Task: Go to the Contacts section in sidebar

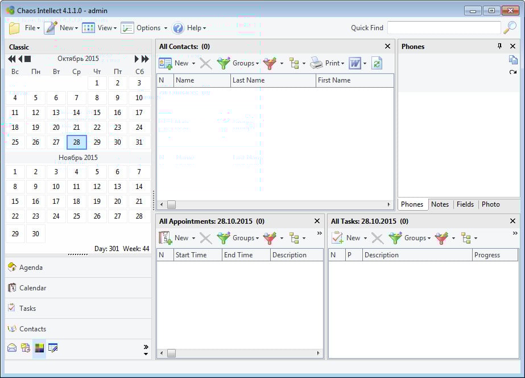Action: point(32,329)
